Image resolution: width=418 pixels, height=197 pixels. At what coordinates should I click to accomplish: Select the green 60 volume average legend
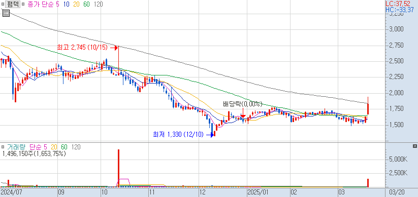point(64,147)
